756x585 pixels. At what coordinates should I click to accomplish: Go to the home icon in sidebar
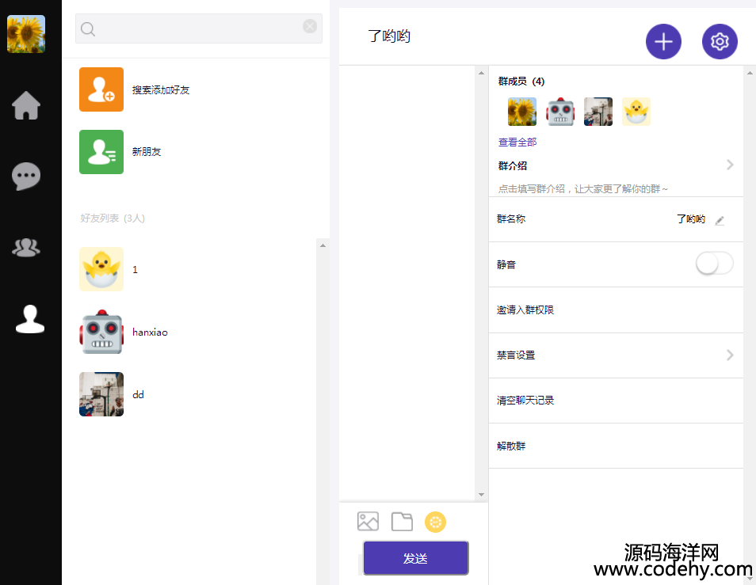tap(26, 105)
